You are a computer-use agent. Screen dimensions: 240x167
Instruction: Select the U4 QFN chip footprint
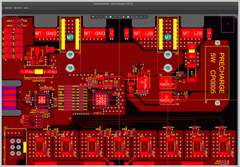click(42, 100)
